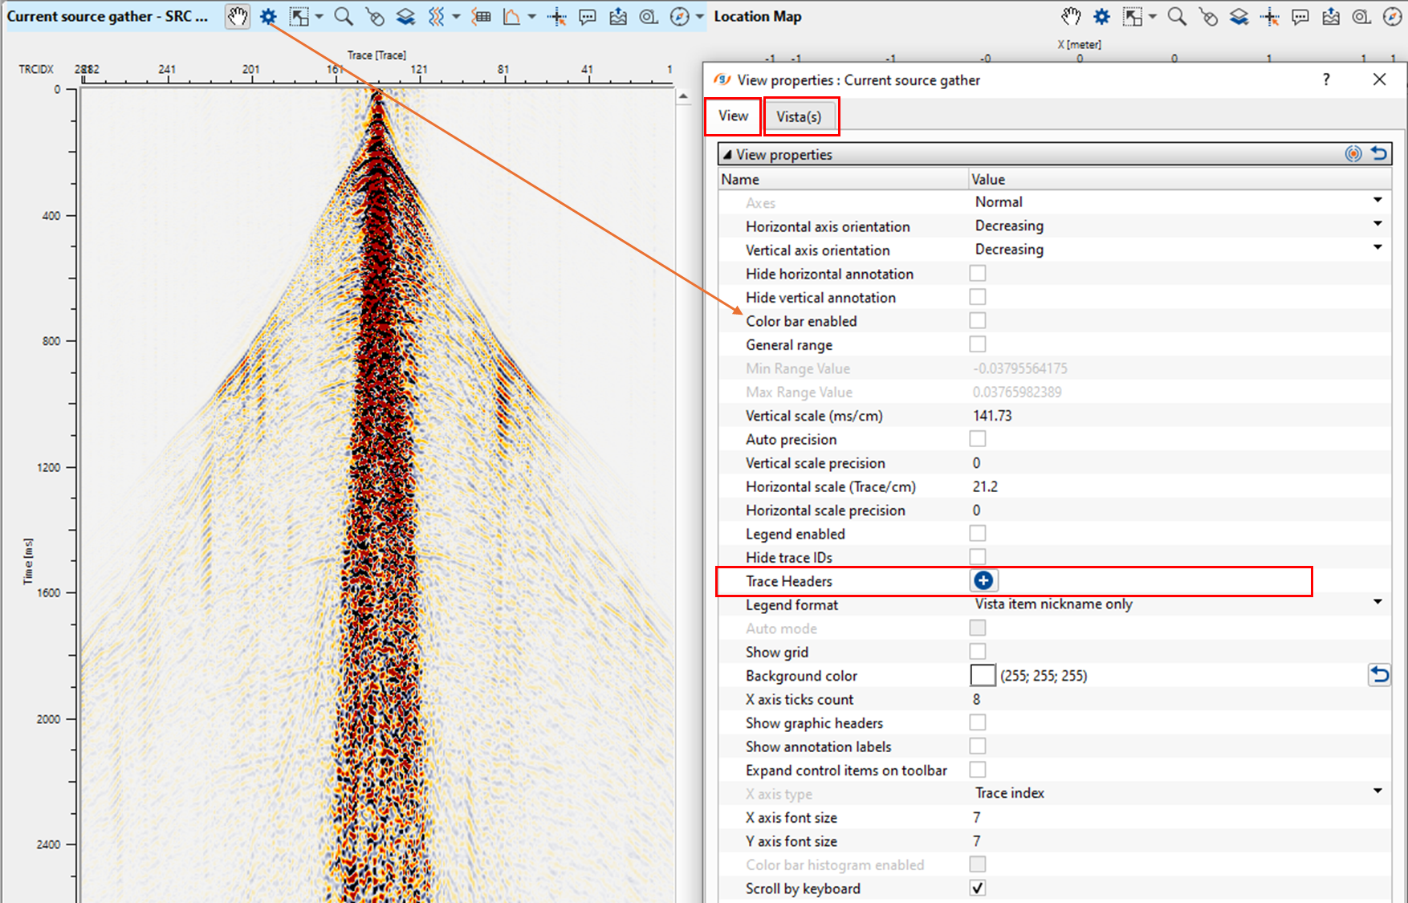Click the Background color white swatch
1408x903 pixels.
pyautogui.click(x=983, y=676)
